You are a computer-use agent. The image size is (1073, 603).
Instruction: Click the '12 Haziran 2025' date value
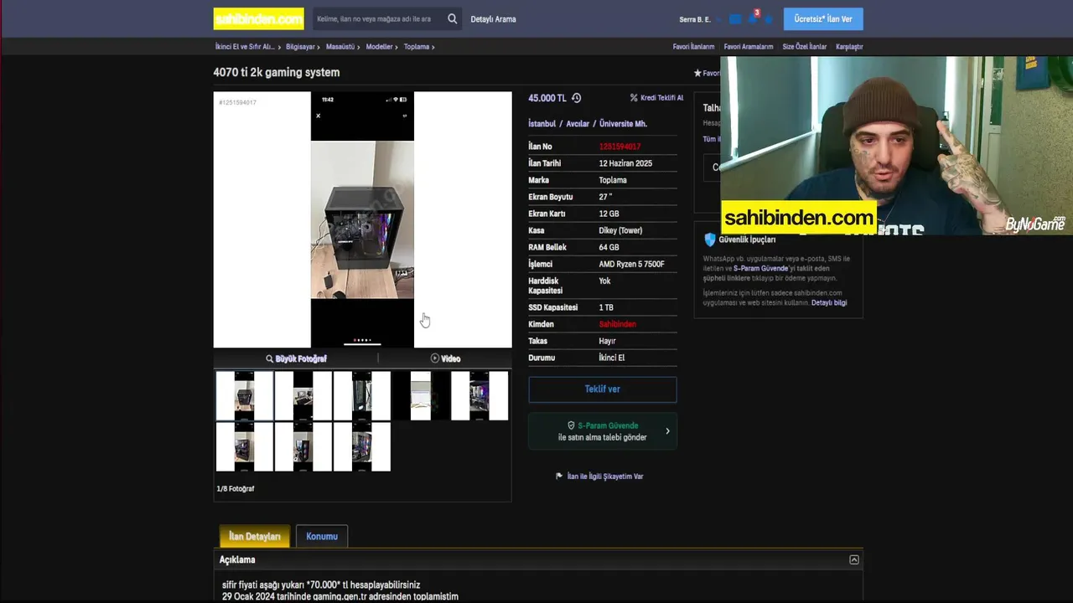pos(625,163)
